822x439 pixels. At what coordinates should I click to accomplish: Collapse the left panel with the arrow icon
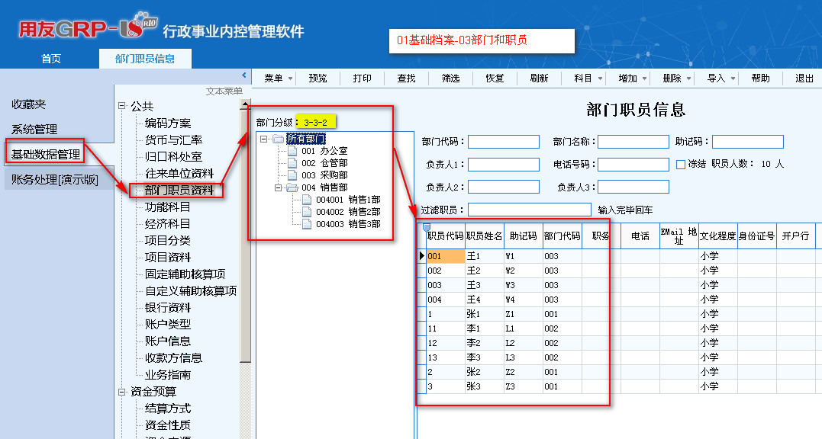tap(244, 75)
